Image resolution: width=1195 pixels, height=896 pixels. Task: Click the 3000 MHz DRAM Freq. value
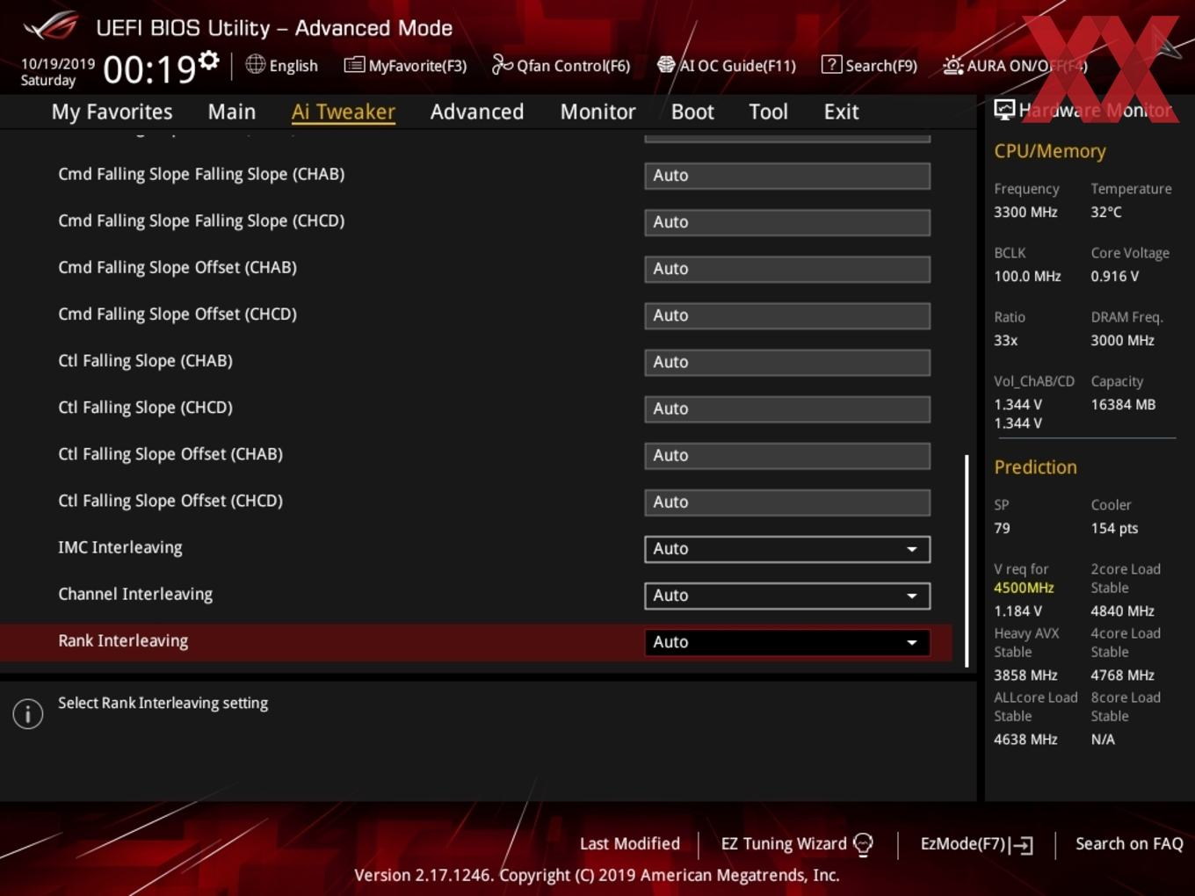click(1122, 340)
